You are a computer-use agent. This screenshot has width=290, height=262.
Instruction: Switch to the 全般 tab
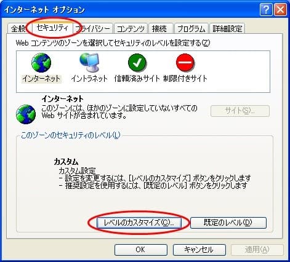18,28
